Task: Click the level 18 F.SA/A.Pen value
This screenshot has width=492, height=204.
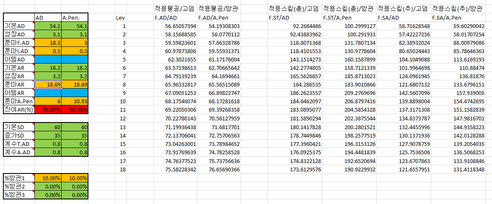Action: coord(460,170)
